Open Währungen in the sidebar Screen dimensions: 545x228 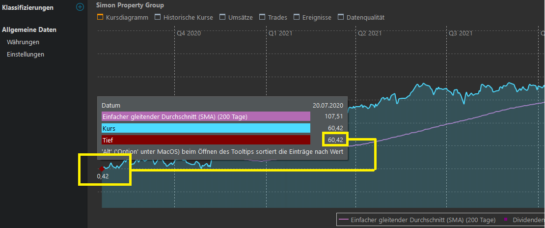point(23,42)
